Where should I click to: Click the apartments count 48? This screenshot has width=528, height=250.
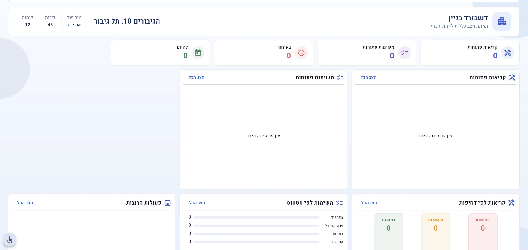tap(50, 25)
